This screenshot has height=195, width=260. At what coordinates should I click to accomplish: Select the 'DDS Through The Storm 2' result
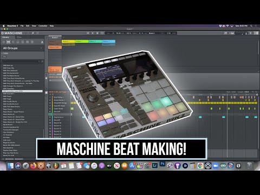[x=13, y=86]
